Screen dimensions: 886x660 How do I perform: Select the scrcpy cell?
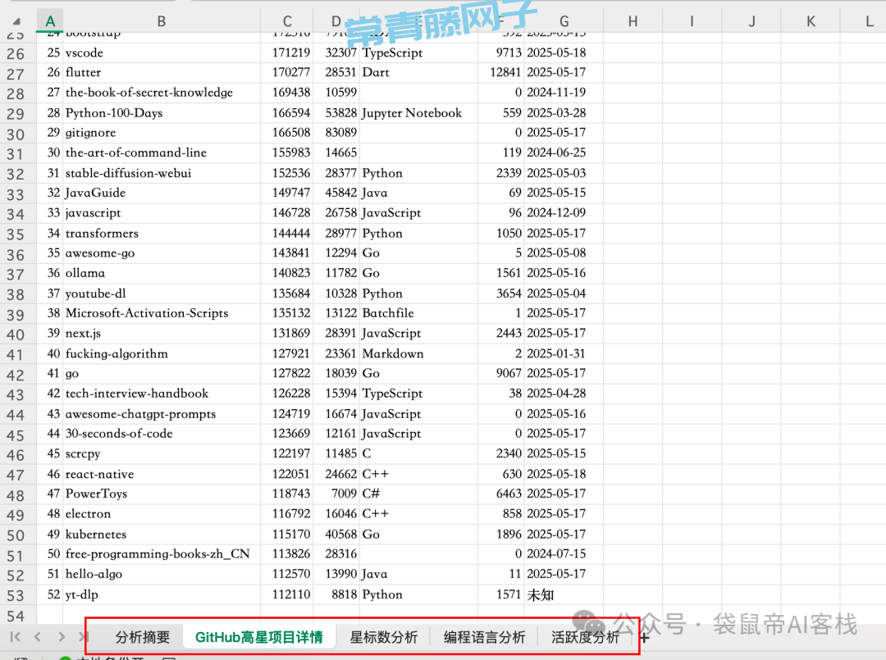click(162, 454)
